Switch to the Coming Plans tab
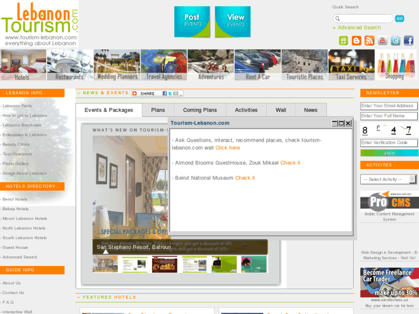Image resolution: width=419 pixels, height=314 pixels. coord(200,110)
